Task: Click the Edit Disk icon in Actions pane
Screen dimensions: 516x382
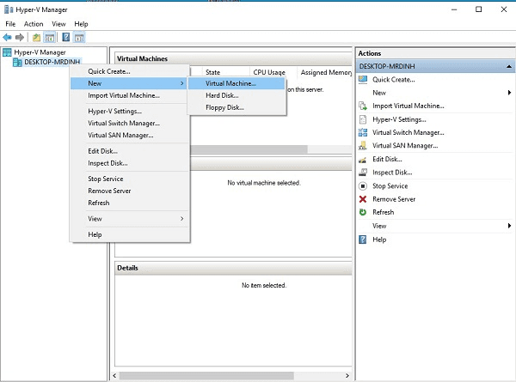Action: tap(363, 159)
